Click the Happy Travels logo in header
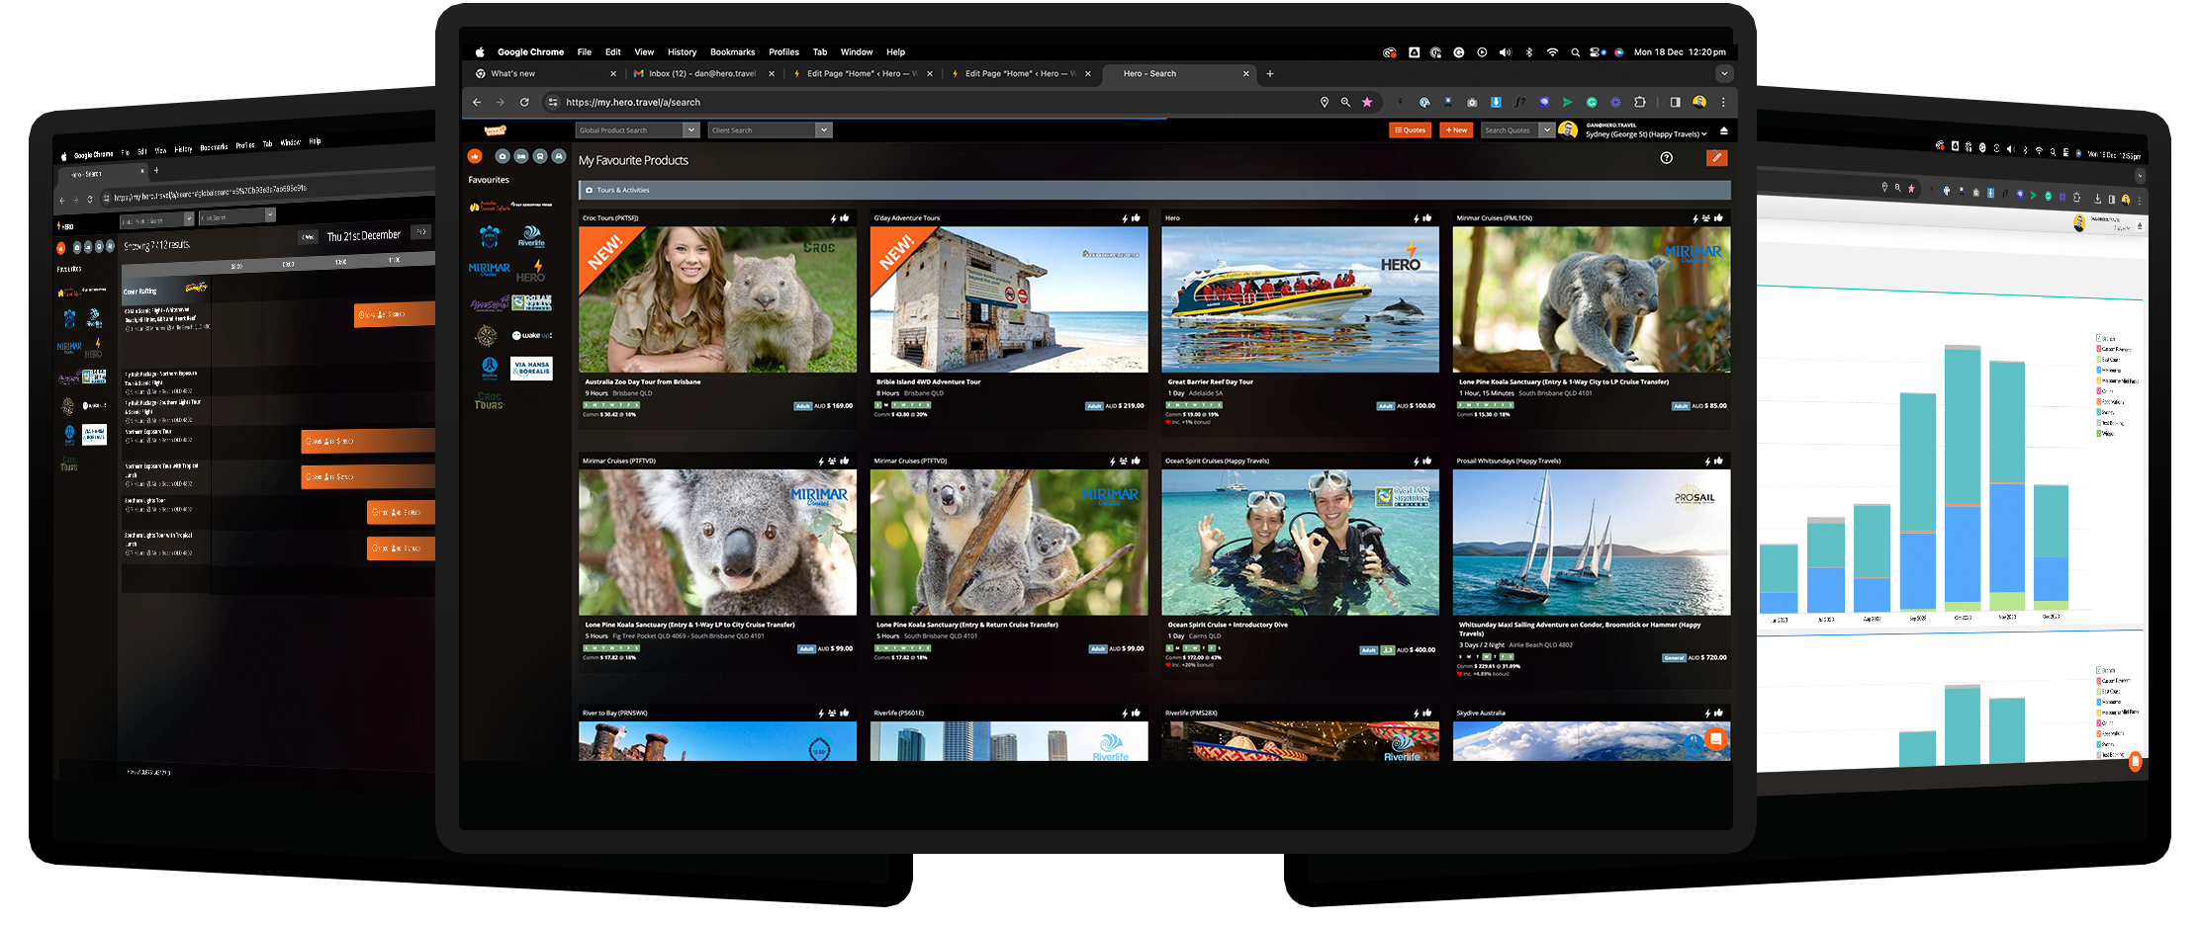The height and width of the screenshot is (925, 2199). pos(495,130)
